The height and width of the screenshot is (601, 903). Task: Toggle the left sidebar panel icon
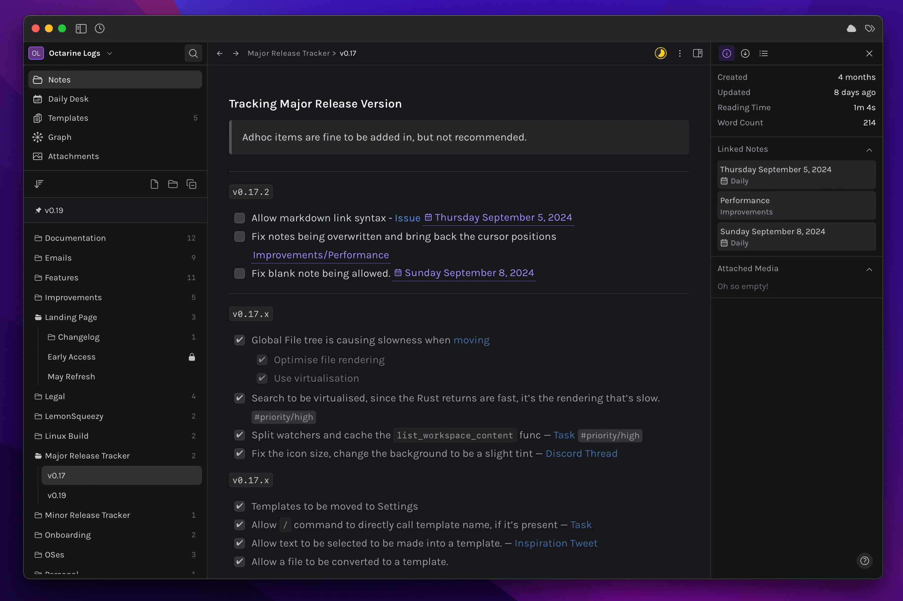pos(81,29)
